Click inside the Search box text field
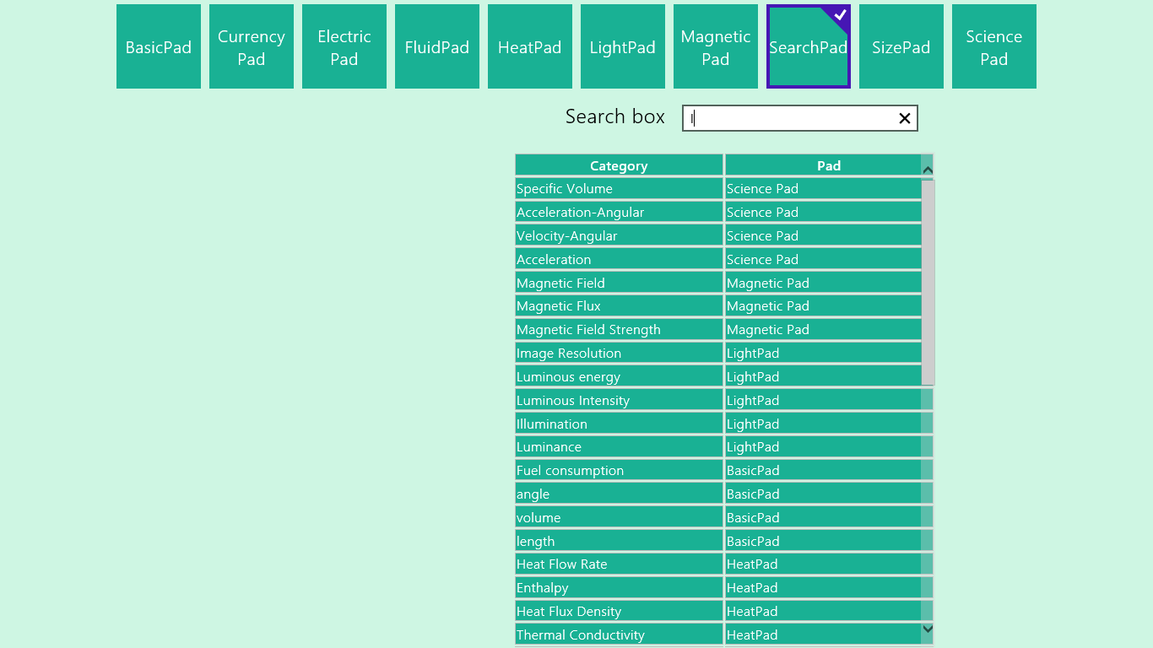 pyautogui.click(x=789, y=118)
